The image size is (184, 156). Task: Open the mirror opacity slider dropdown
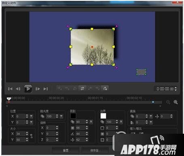[x=151, y=116]
